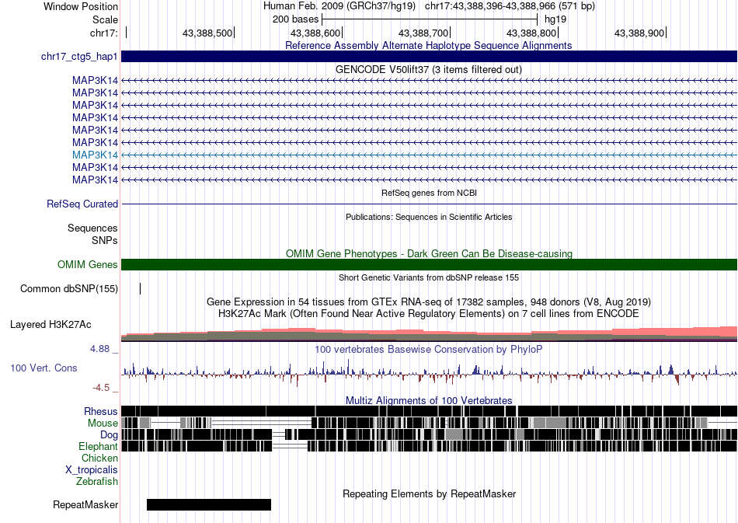This screenshot has width=738, height=523.
Task: Select the Rhesus alignment row blocks
Action: coord(429,411)
